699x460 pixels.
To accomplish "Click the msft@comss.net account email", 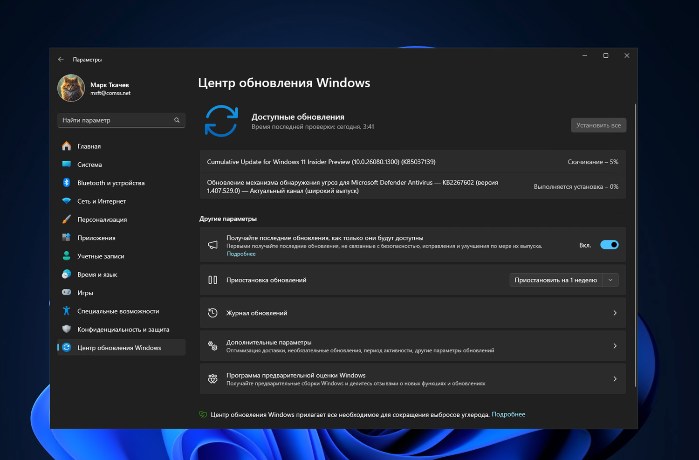I will (110, 93).
